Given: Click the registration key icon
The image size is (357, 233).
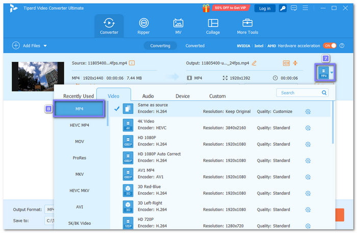Looking at the screenshot, I should pyautogui.click(x=282, y=8).
